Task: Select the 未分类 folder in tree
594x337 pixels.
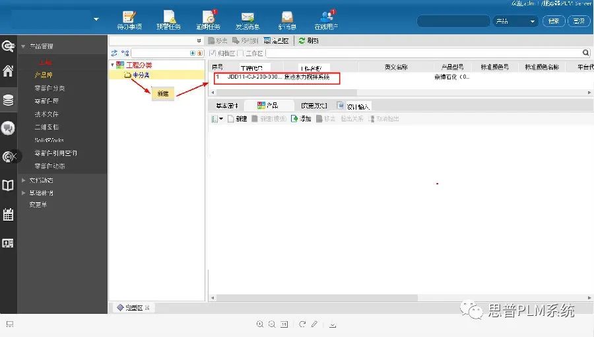Action: click(x=137, y=75)
